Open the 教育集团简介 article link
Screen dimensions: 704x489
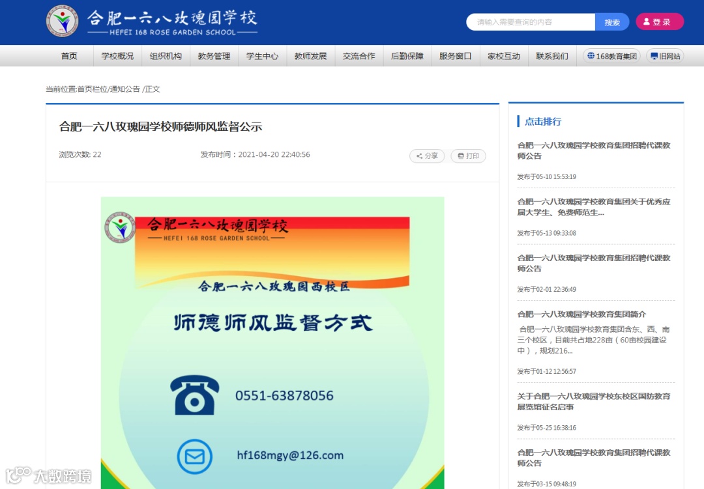point(581,314)
